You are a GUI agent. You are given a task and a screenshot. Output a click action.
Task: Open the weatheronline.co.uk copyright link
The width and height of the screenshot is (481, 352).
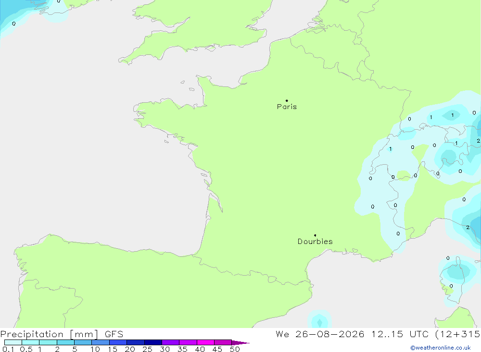[x=441, y=348]
